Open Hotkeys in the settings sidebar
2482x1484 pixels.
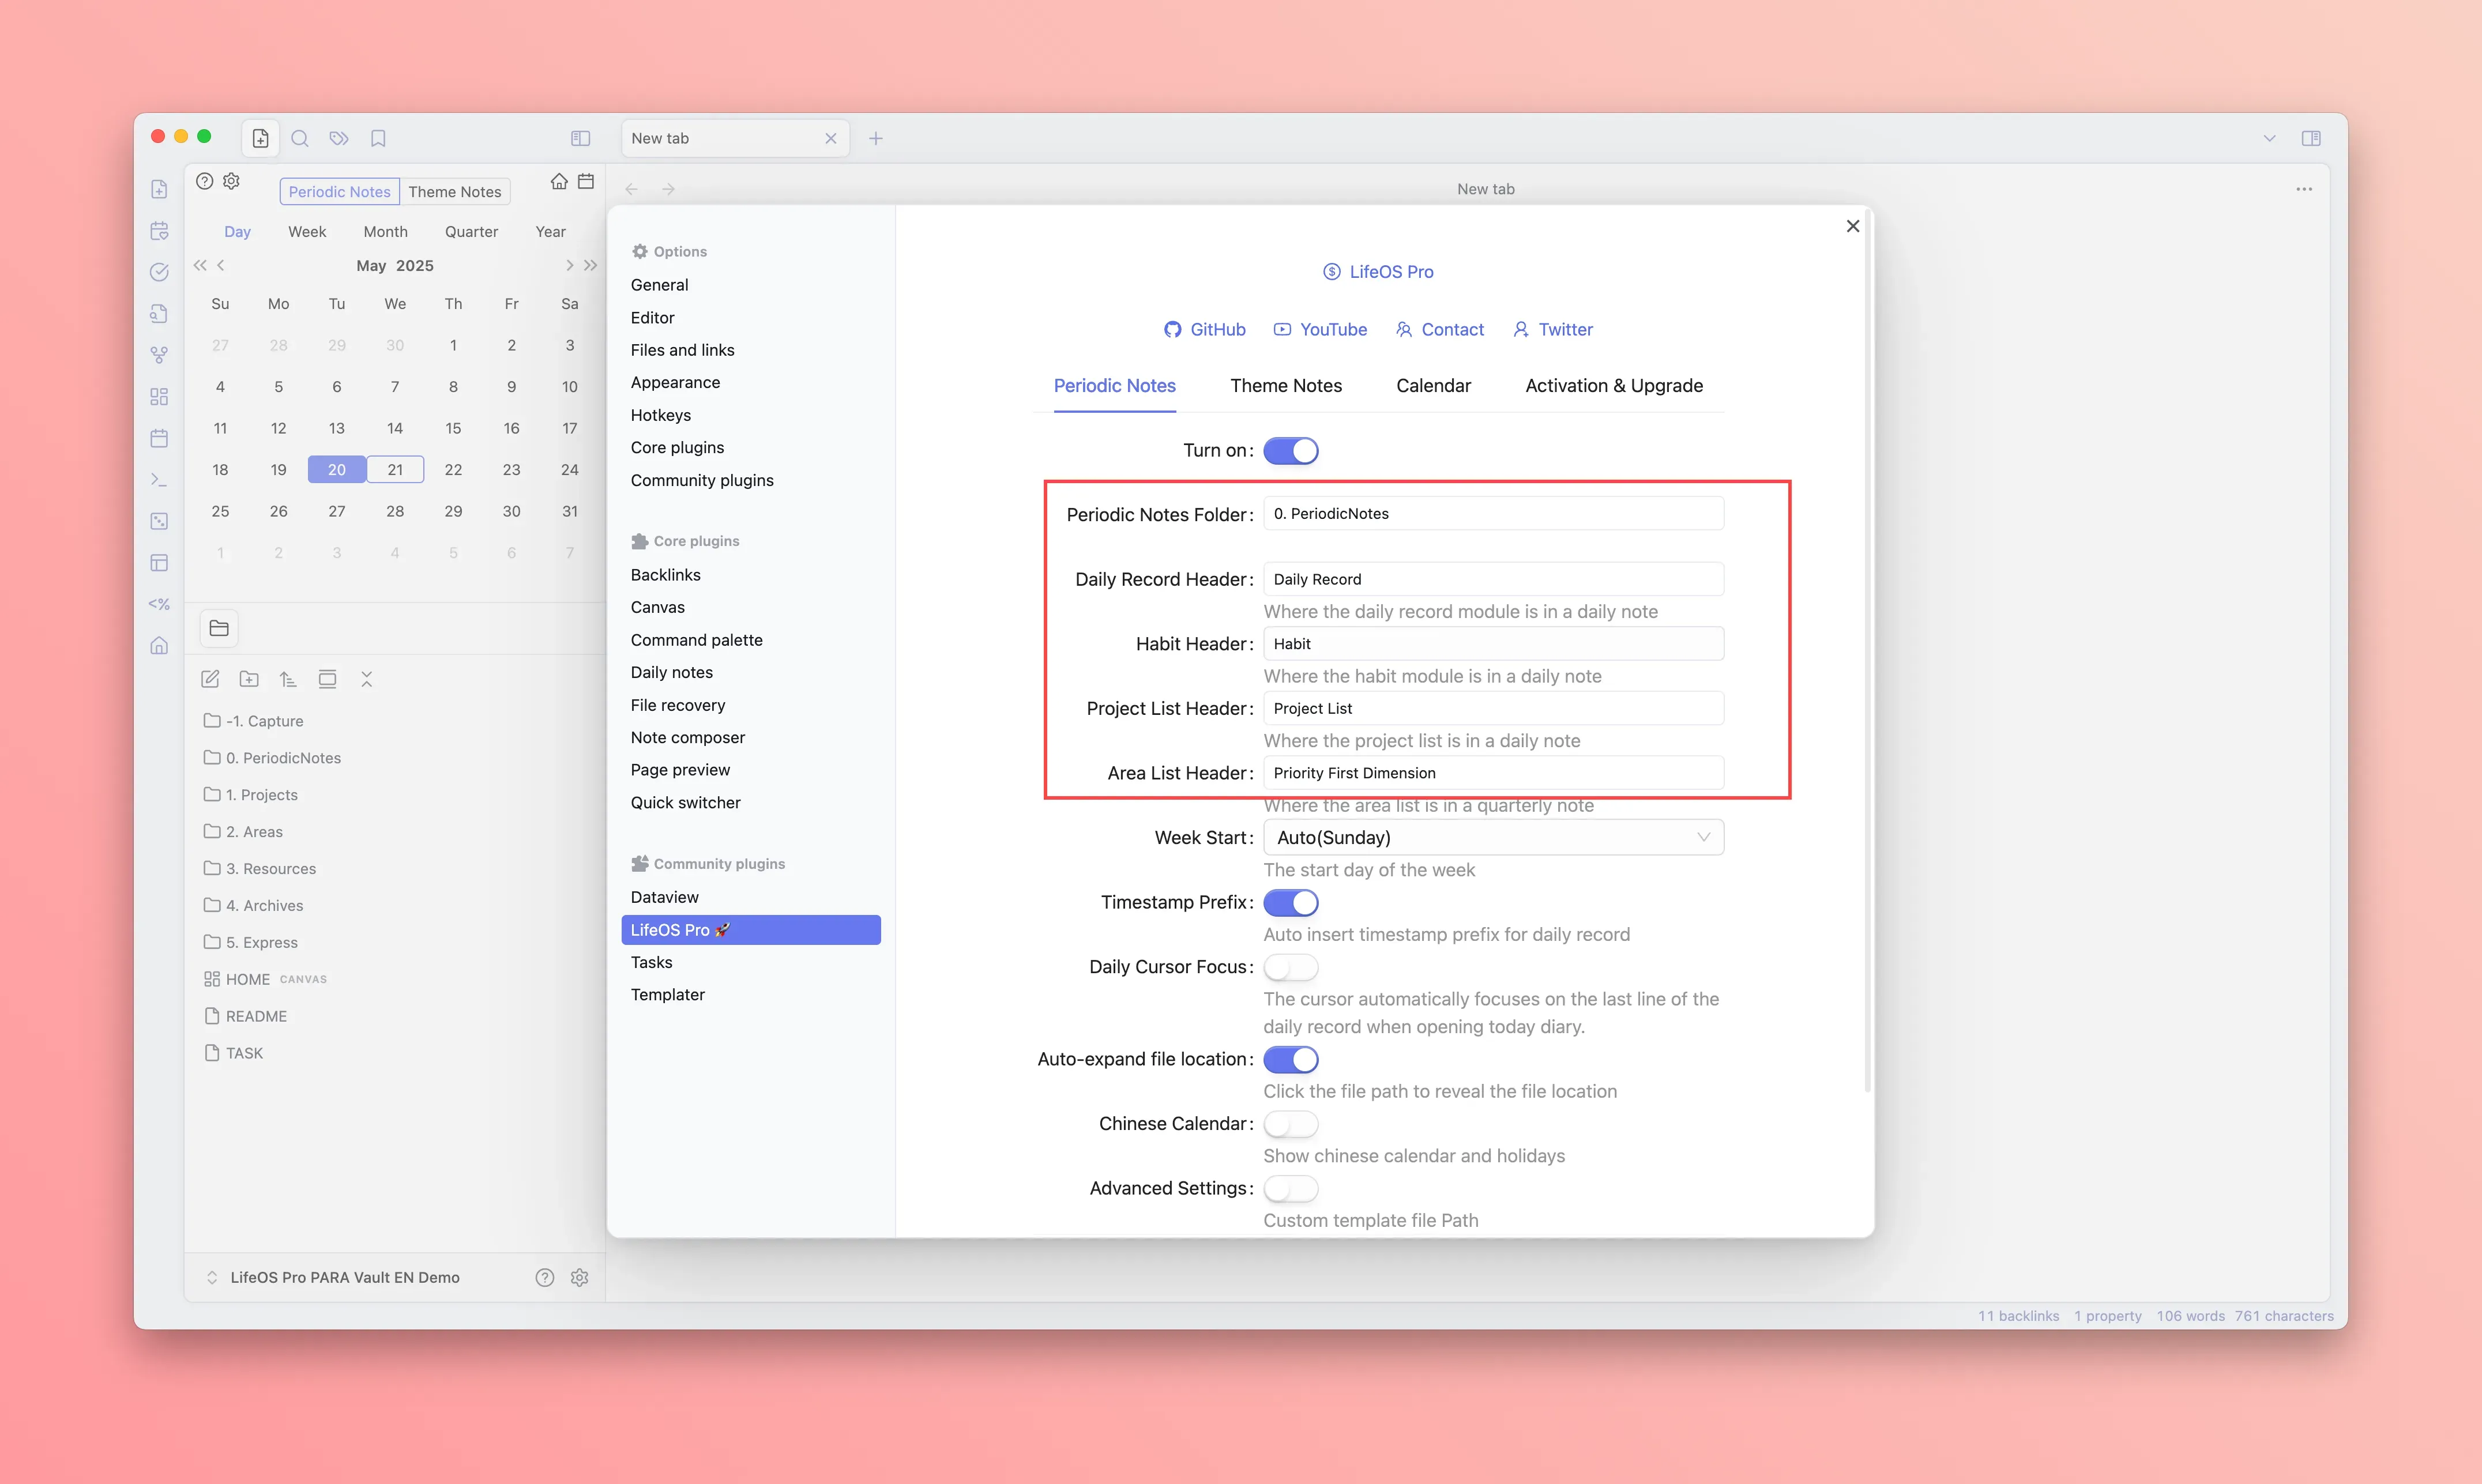tap(660, 415)
